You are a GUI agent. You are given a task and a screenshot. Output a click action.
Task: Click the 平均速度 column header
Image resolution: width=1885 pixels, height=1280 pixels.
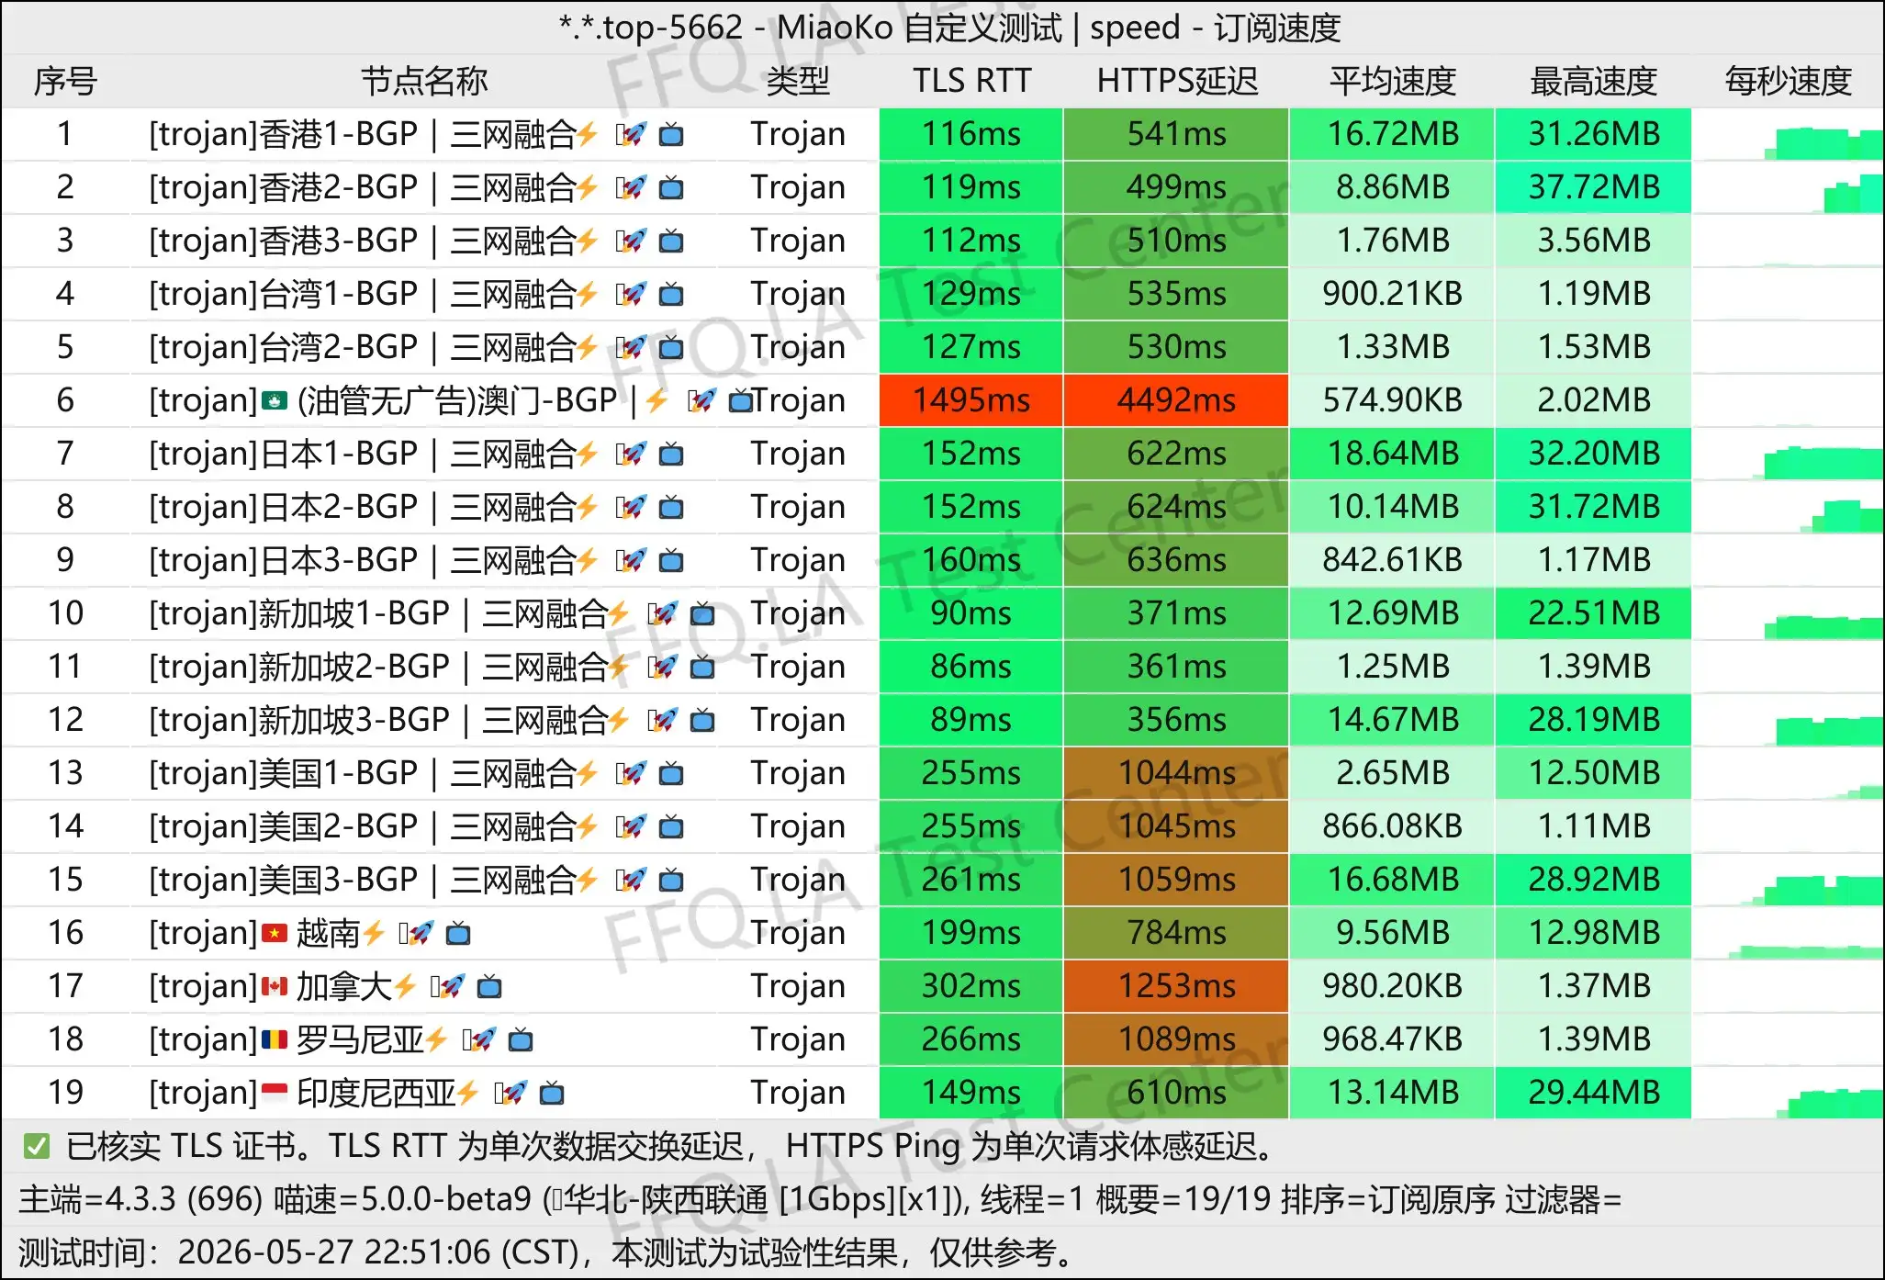coord(1393,82)
